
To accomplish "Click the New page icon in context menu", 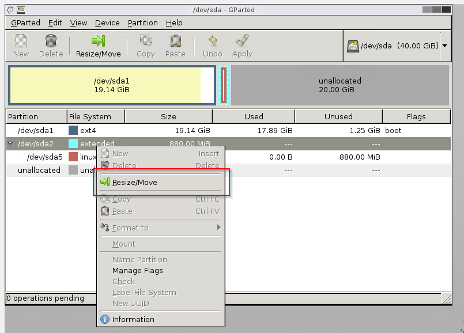I will click(x=105, y=153).
